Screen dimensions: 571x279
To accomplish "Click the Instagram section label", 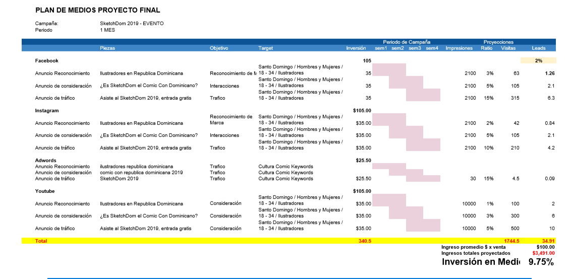I will click(x=47, y=111).
